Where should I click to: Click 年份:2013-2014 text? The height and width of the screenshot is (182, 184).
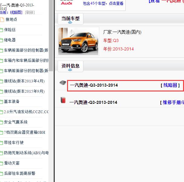(118, 49)
